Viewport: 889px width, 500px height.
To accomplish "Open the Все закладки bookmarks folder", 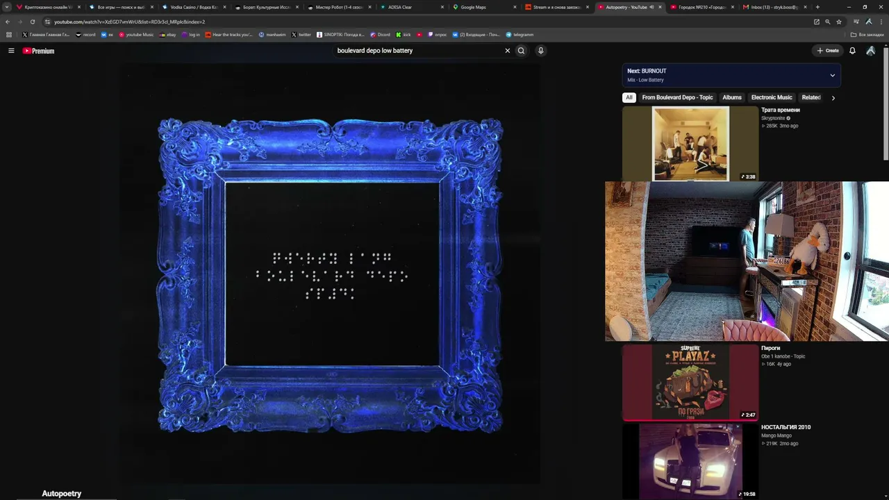I will point(867,35).
